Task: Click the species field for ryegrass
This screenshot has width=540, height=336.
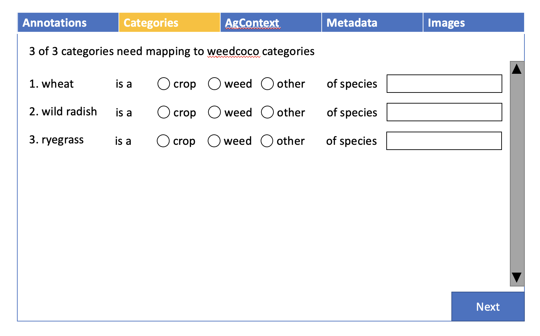Action: click(x=444, y=141)
